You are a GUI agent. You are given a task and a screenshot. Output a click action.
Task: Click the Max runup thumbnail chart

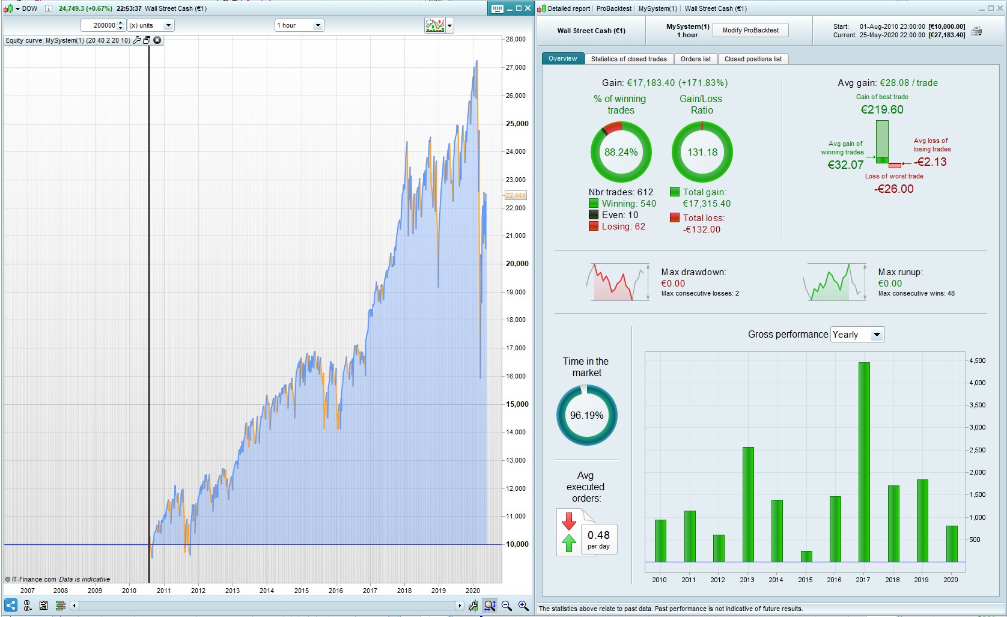(835, 282)
